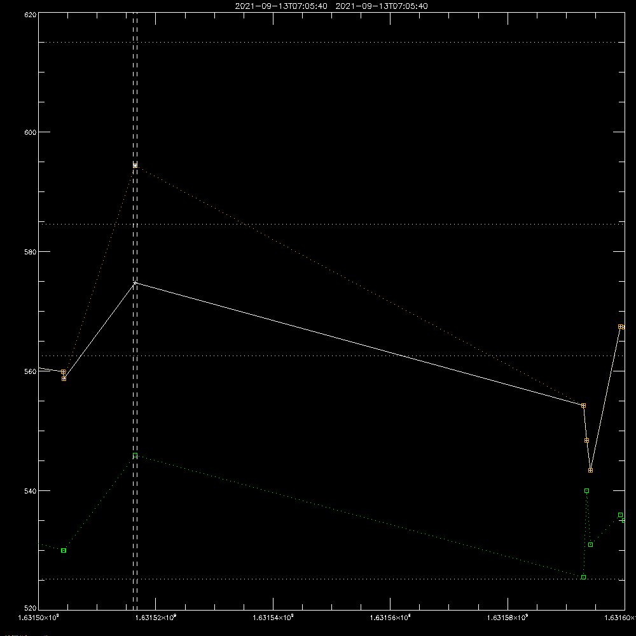Click the 620 y-axis label
Screen dimensions: 636x636
click(31, 15)
